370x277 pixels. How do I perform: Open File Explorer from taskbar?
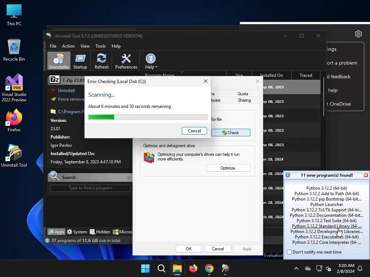[177, 268]
